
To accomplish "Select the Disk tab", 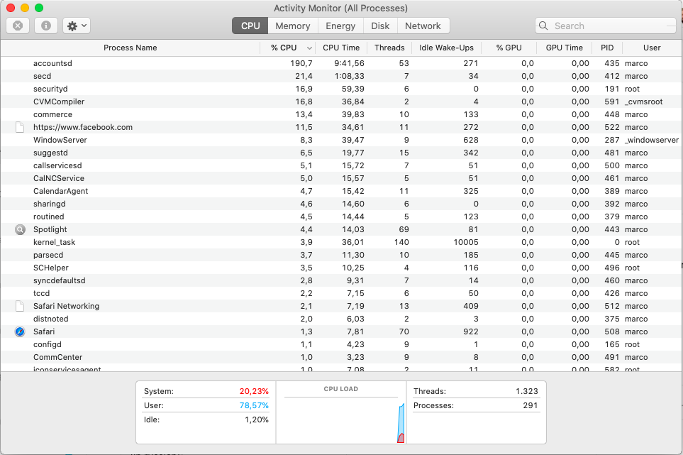I will [x=380, y=26].
